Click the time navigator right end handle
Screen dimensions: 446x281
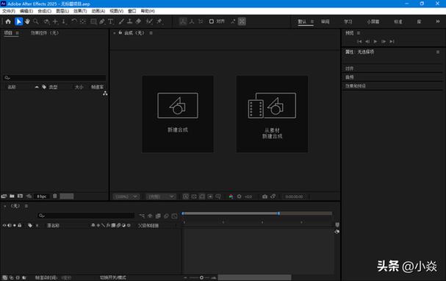(x=278, y=213)
